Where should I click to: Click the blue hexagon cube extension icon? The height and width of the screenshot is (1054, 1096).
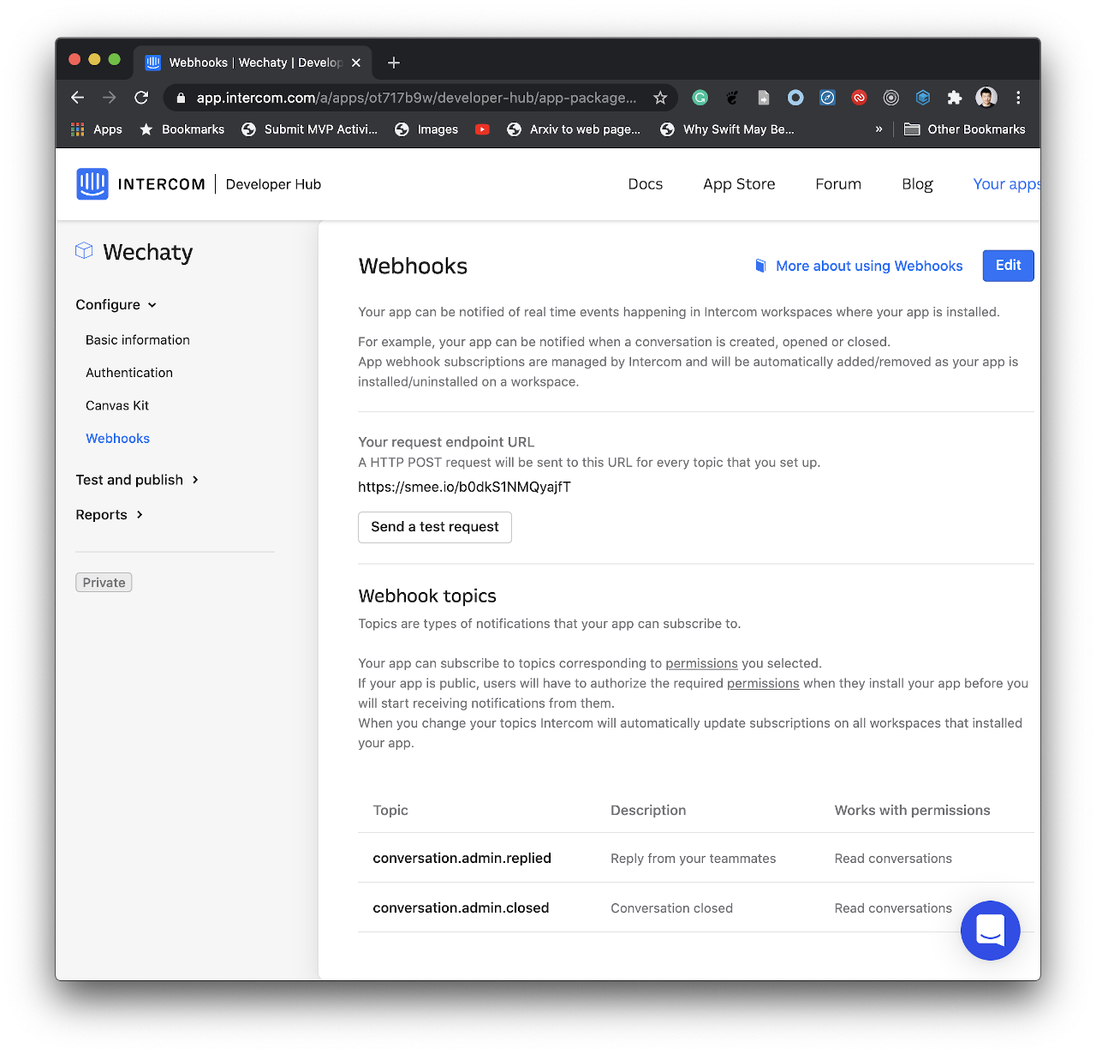(x=923, y=98)
